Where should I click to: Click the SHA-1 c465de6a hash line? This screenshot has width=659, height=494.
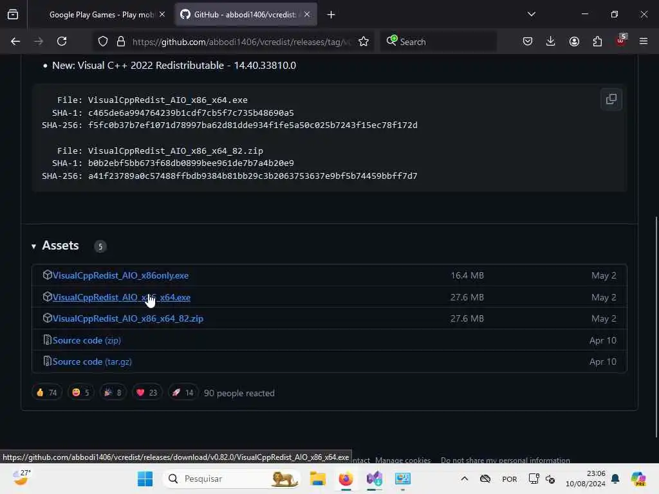pyautogui.click(x=172, y=113)
